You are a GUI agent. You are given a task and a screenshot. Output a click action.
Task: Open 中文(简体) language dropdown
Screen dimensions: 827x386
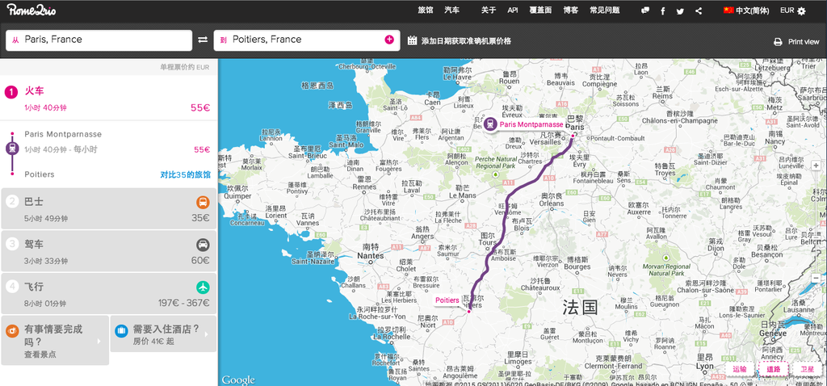(753, 10)
